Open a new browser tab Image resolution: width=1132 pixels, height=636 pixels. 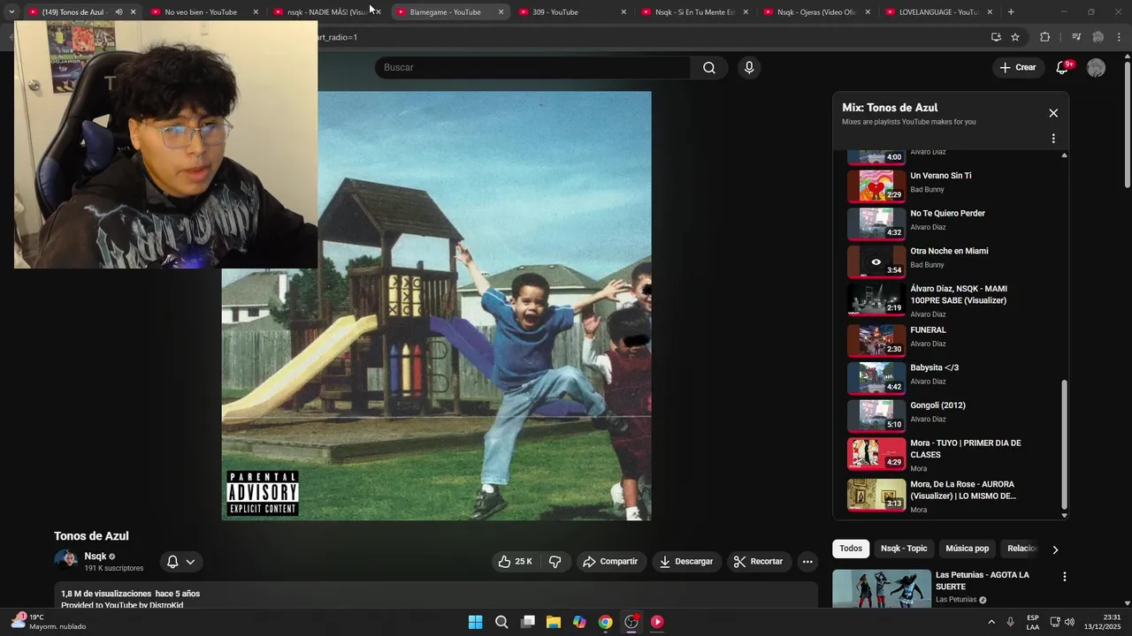tap(1011, 11)
